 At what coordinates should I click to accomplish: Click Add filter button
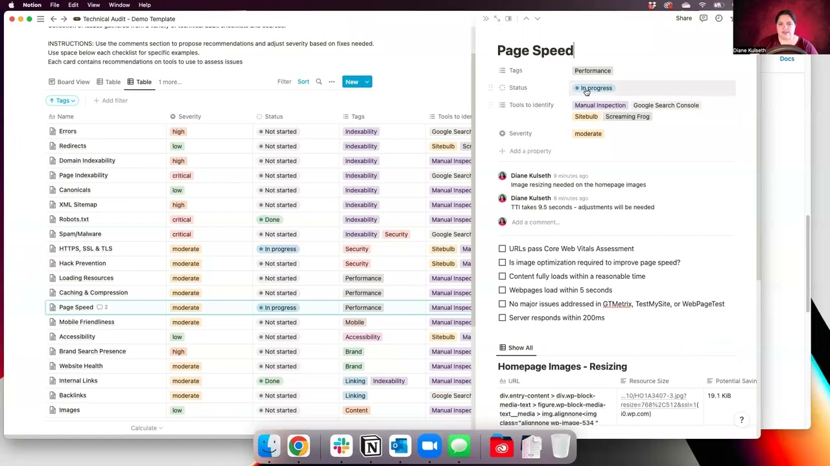click(110, 101)
